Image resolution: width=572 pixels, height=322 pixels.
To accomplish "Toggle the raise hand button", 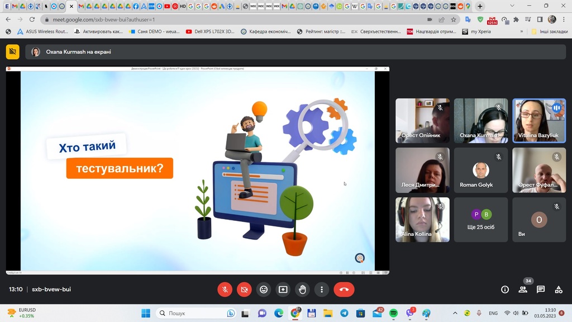I will (302, 290).
